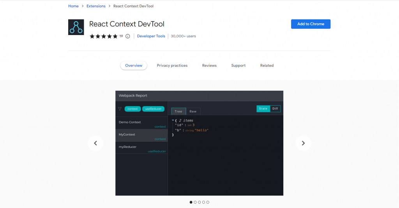Click the React Context DevTool extension logo

click(76, 27)
